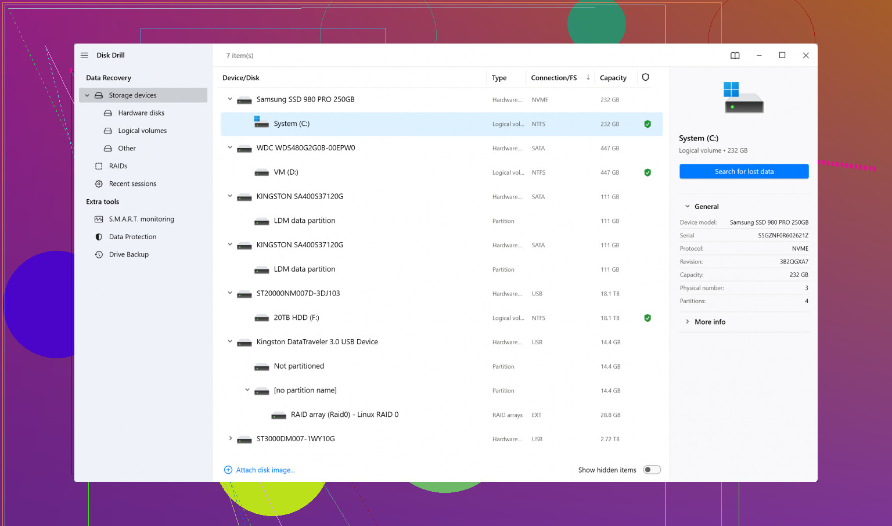The image size is (892, 526).
Task: Click the book help icon in title bar
Action: [x=735, y=56]
